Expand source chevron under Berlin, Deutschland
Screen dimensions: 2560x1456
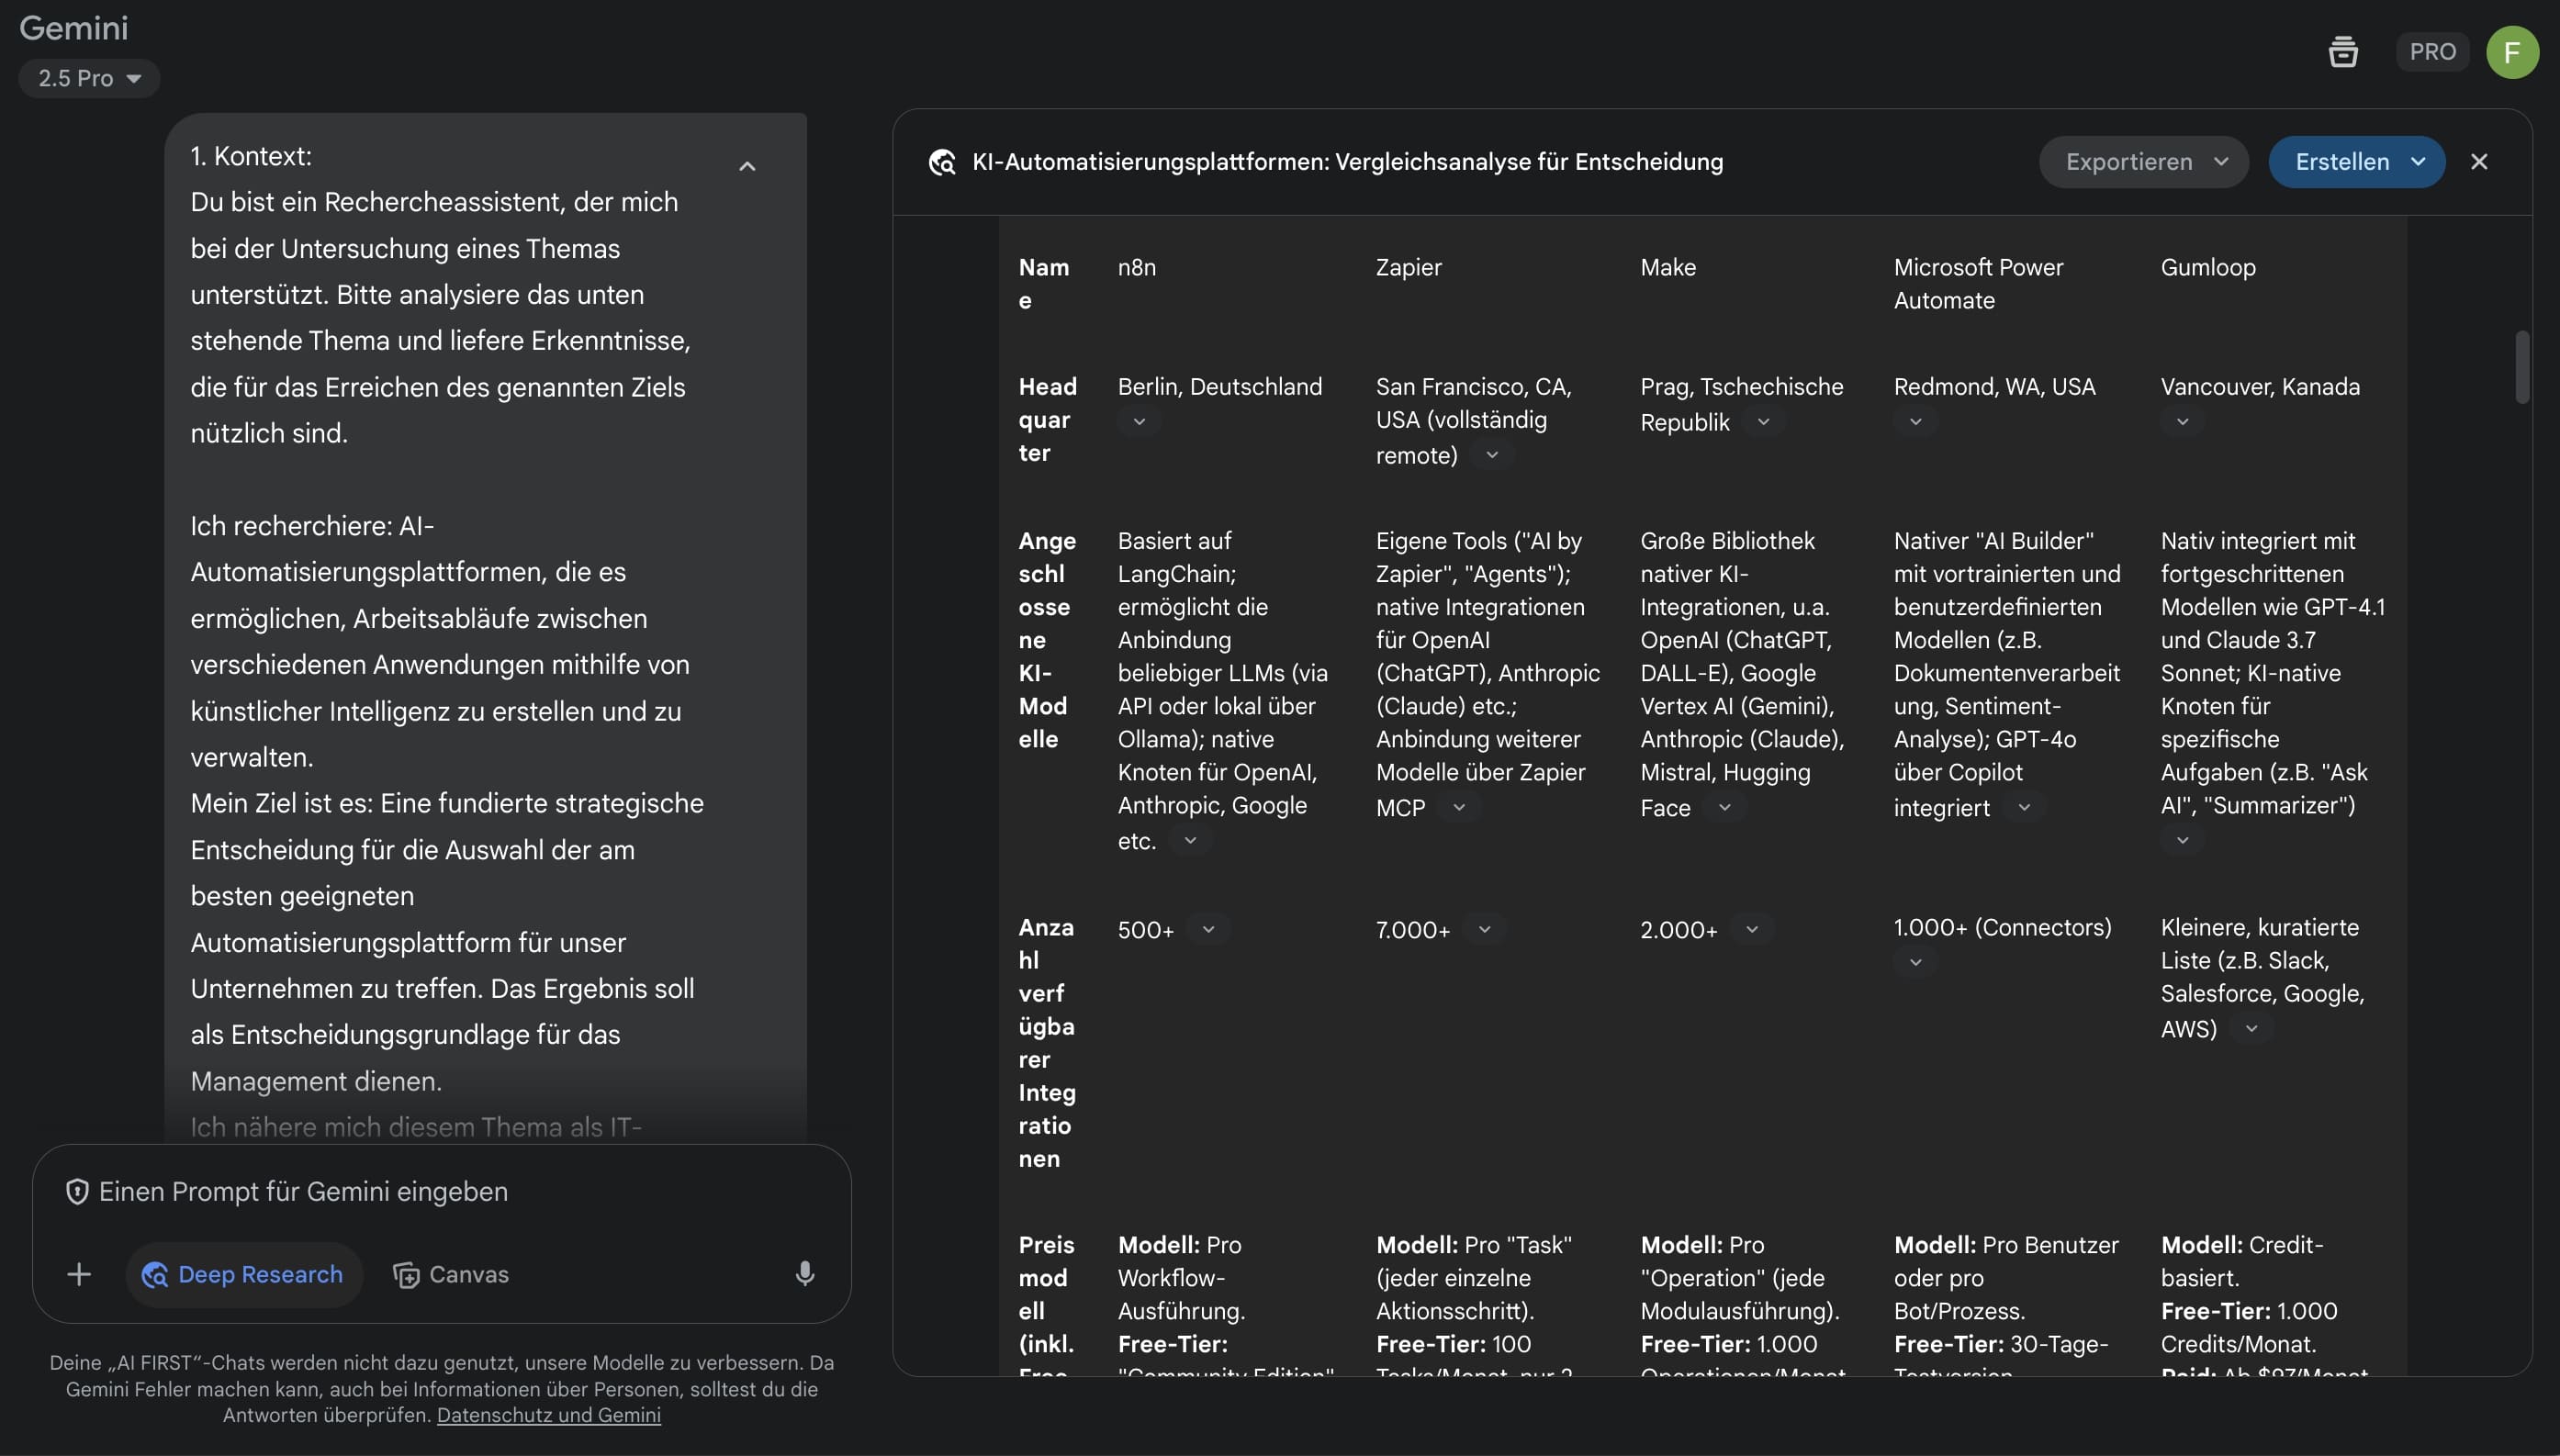[x=1139, y=421]
